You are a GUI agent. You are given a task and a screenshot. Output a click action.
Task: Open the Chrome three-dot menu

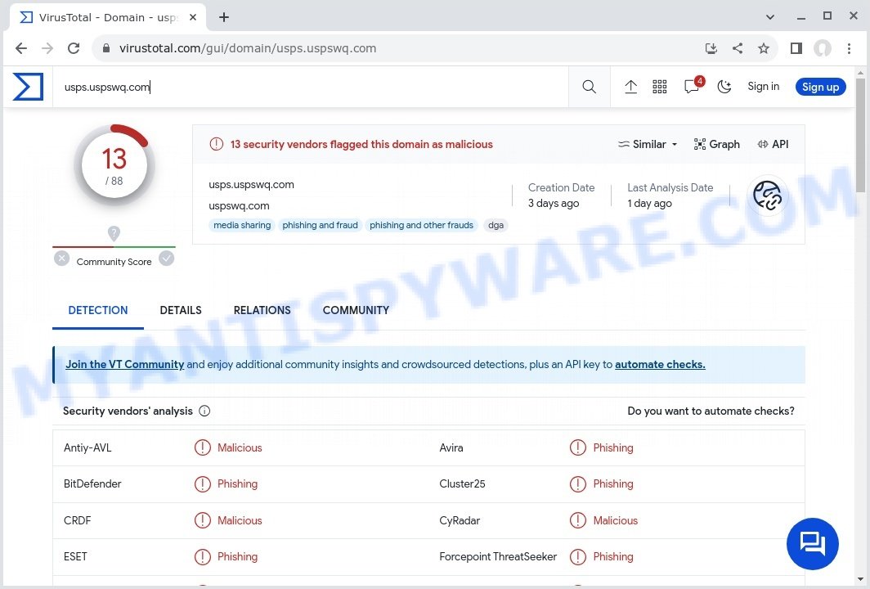(x=849, y=48)
